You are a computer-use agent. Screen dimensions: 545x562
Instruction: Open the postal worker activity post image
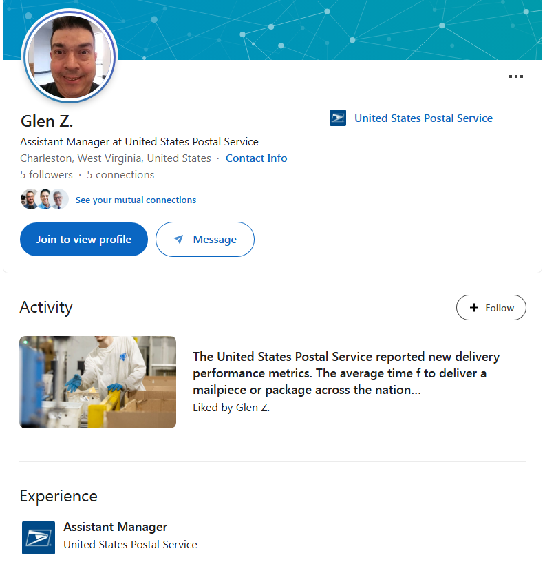(x=98, y=382)
